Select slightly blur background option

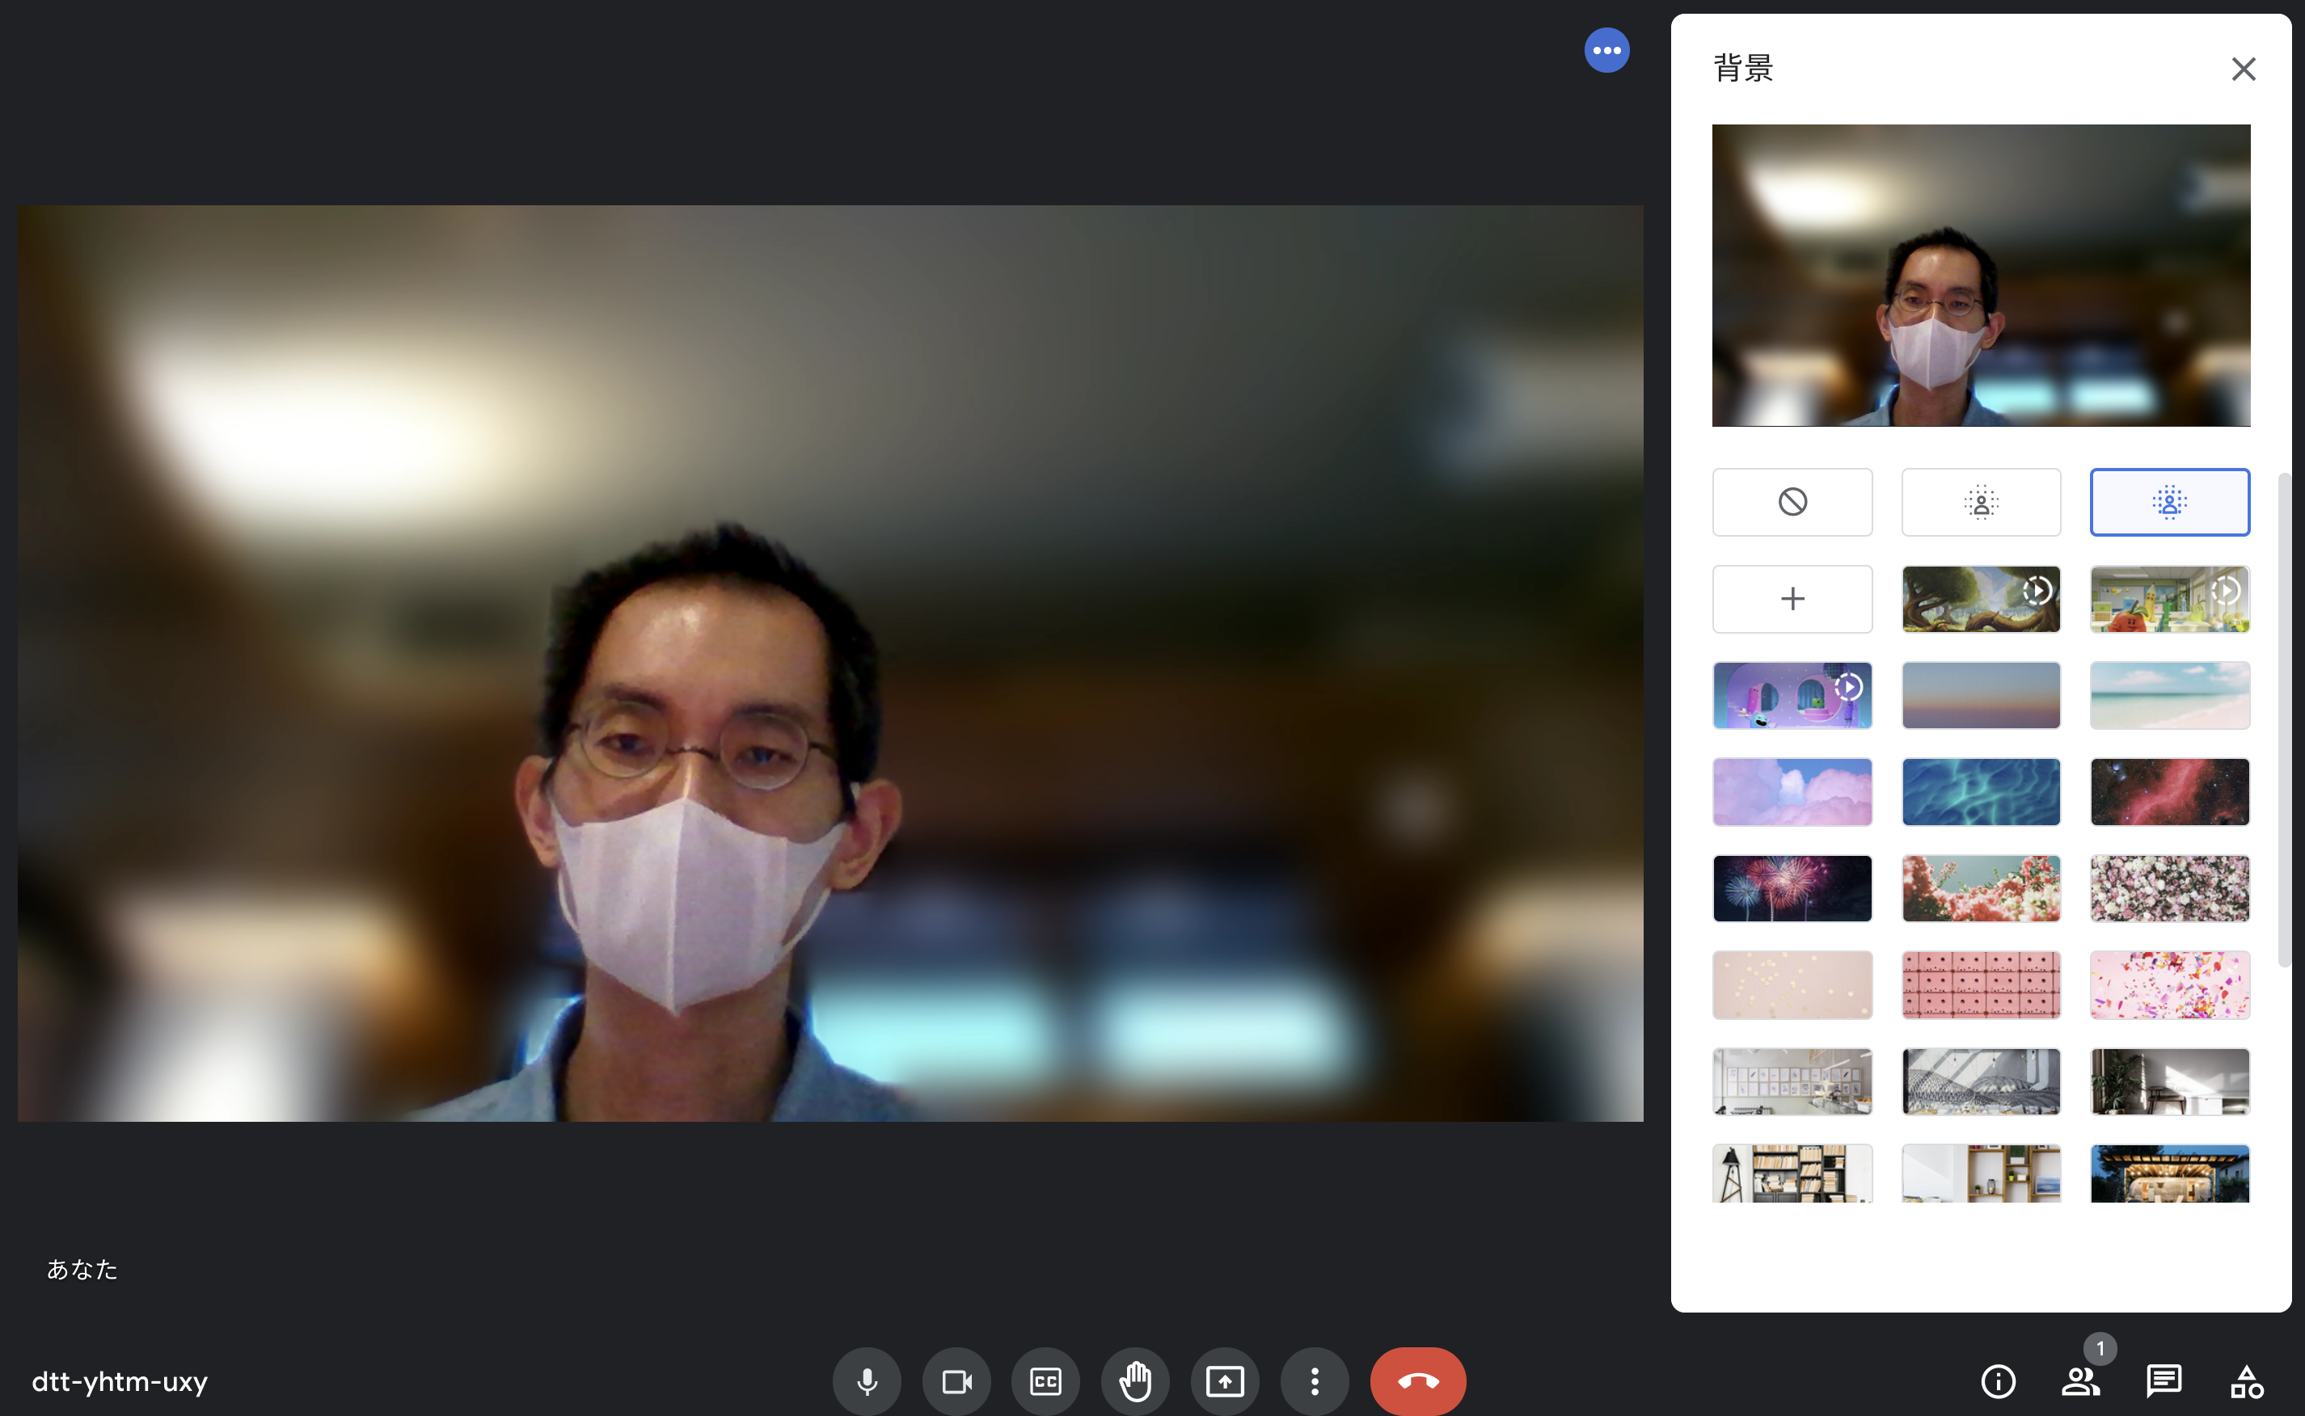pyautogui.click(x=1981, y=502)
